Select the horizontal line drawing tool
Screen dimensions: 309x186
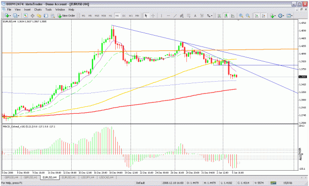tap(168, 15)
